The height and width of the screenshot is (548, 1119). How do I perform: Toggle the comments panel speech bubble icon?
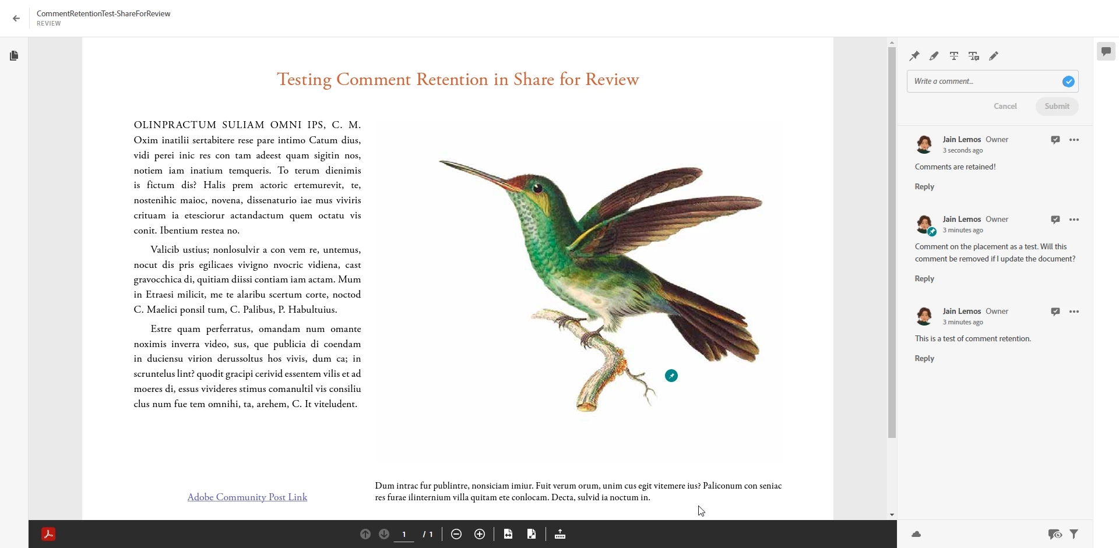pos(1106,51)
